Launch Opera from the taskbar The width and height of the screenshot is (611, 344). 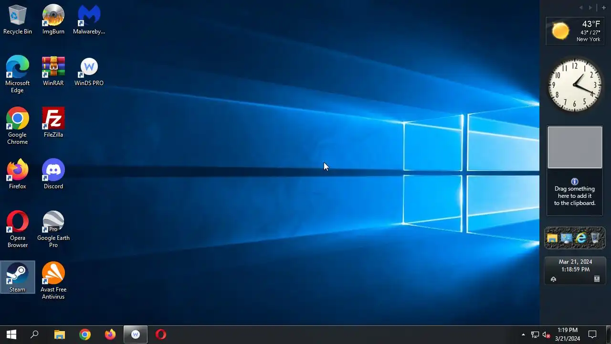pos(161,334)
